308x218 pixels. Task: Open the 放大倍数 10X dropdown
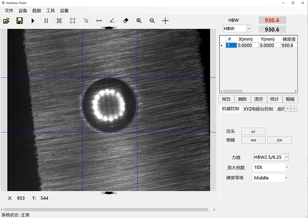click(x=287, y=167)
